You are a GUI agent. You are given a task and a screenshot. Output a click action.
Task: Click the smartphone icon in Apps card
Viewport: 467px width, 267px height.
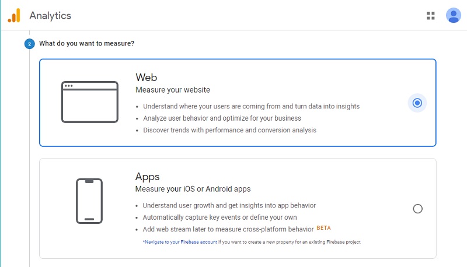89,201
